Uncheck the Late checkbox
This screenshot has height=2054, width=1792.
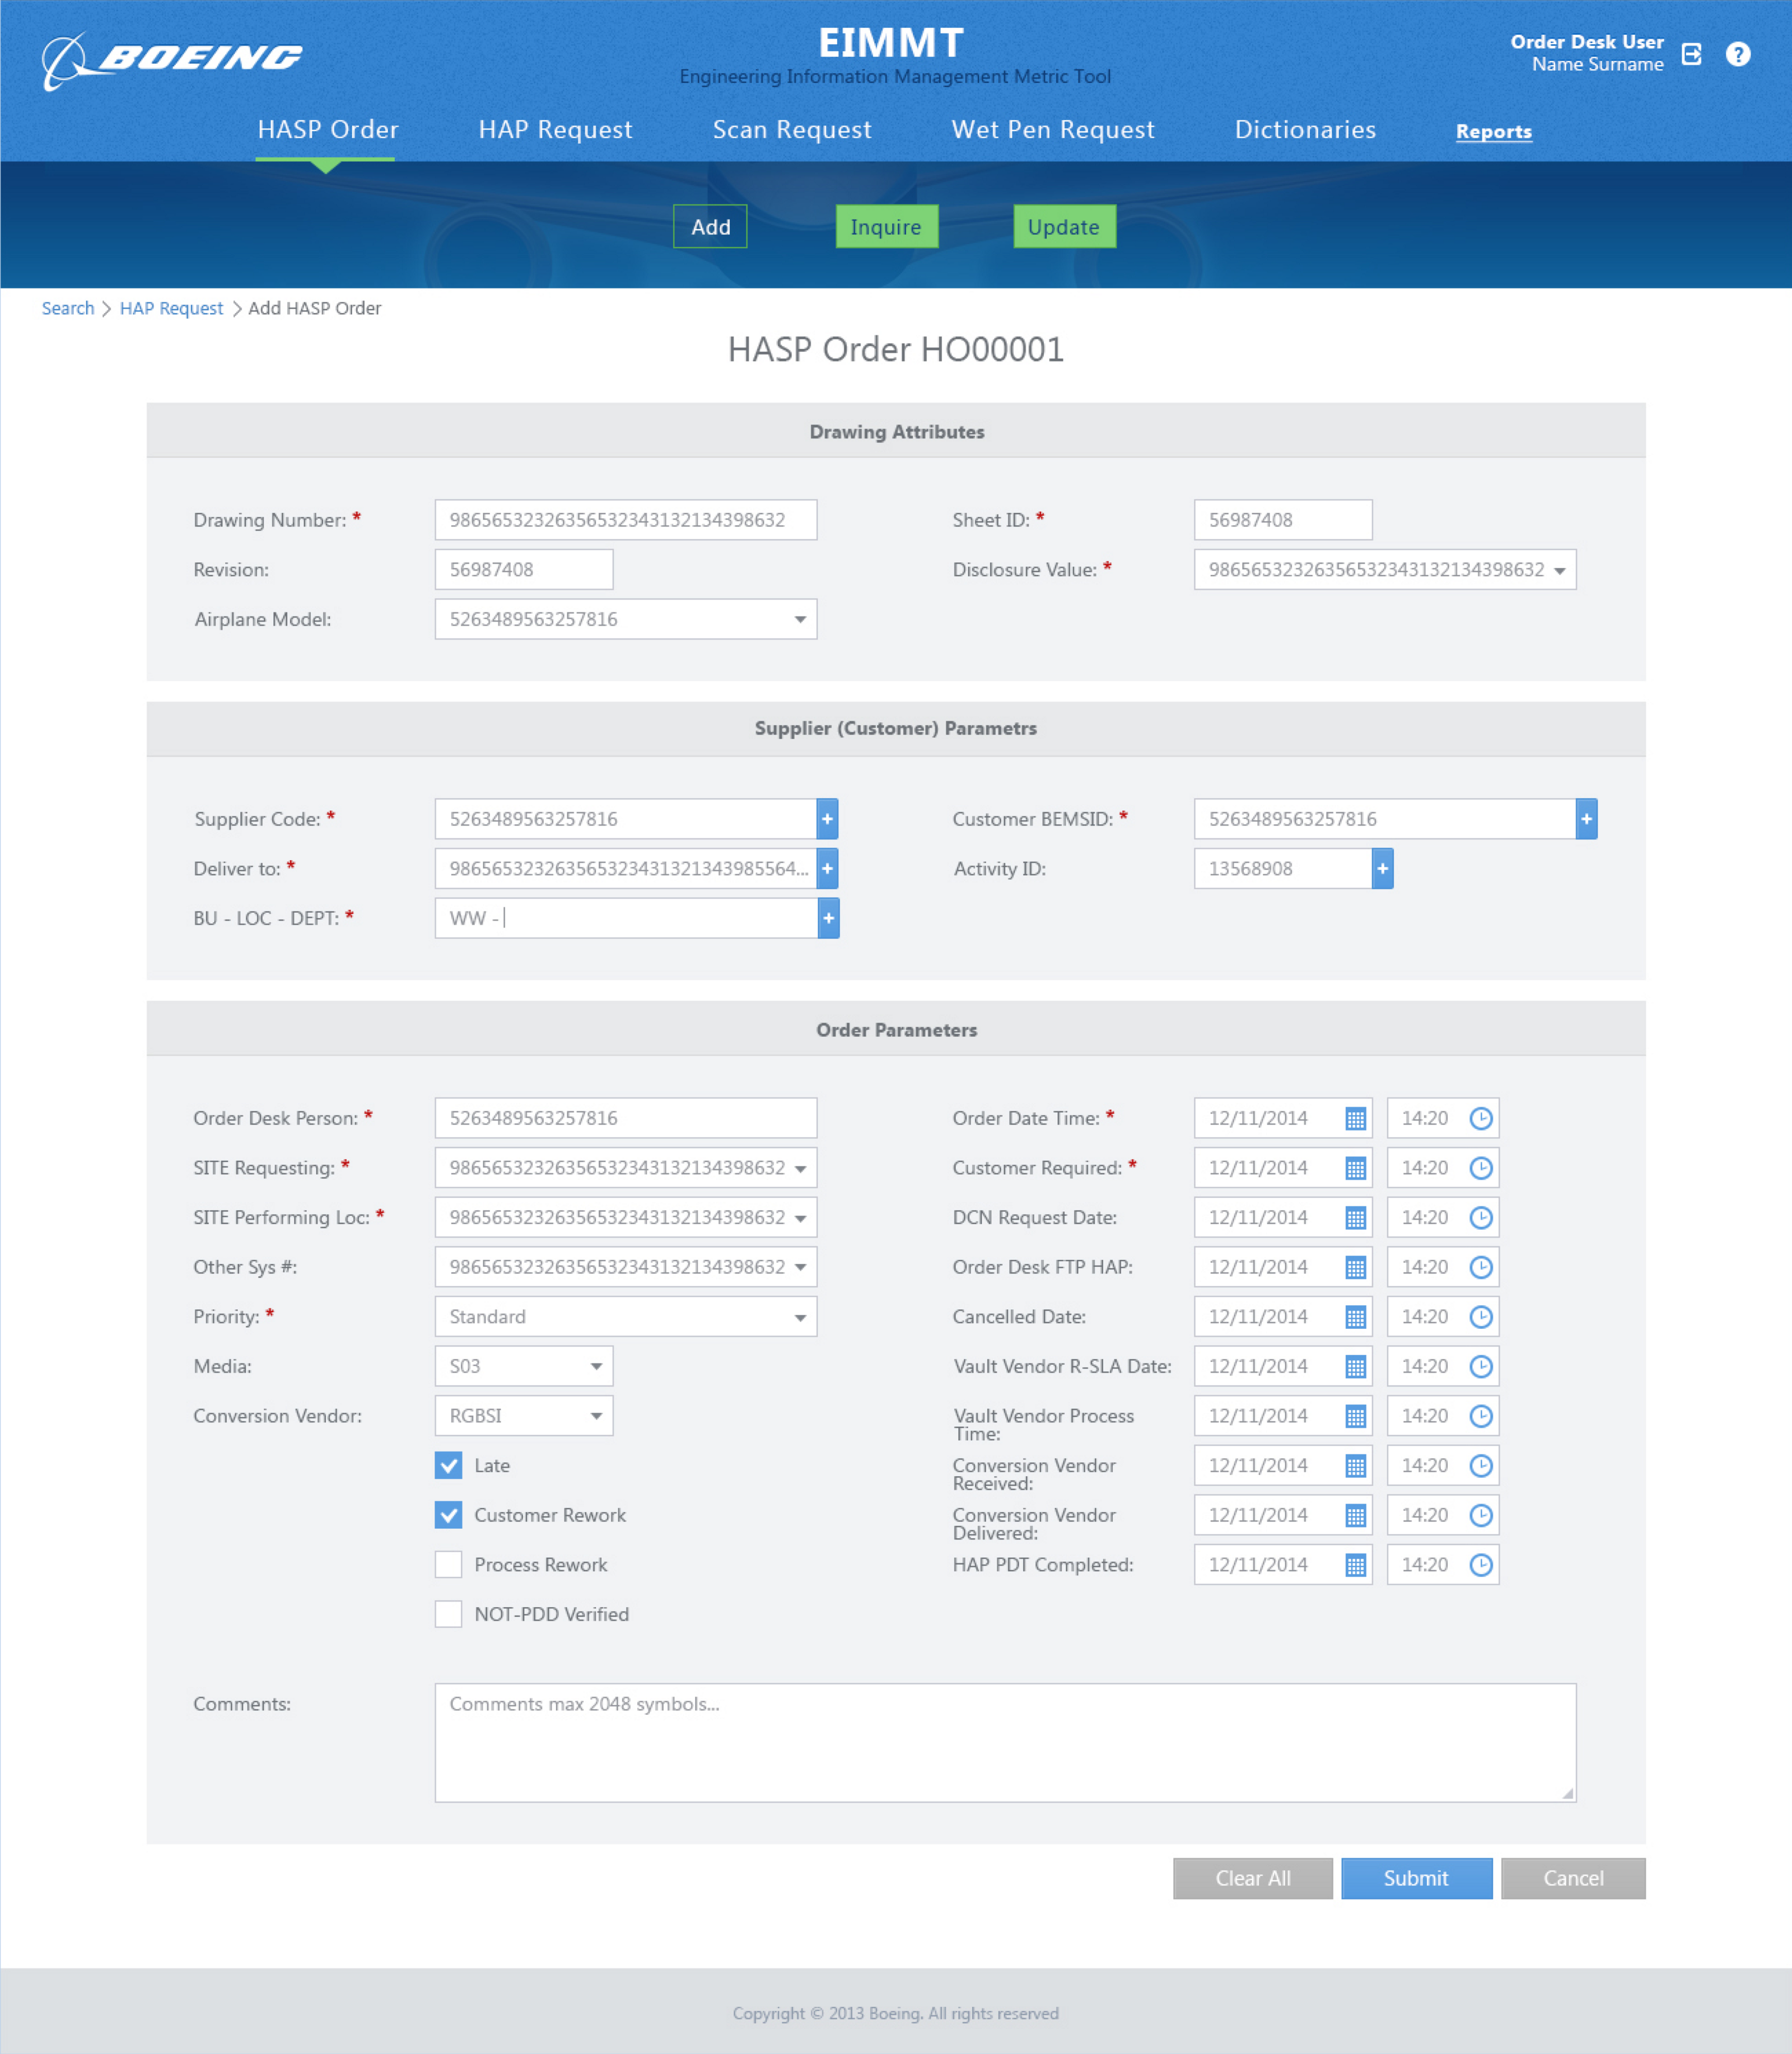point(449,1465)
